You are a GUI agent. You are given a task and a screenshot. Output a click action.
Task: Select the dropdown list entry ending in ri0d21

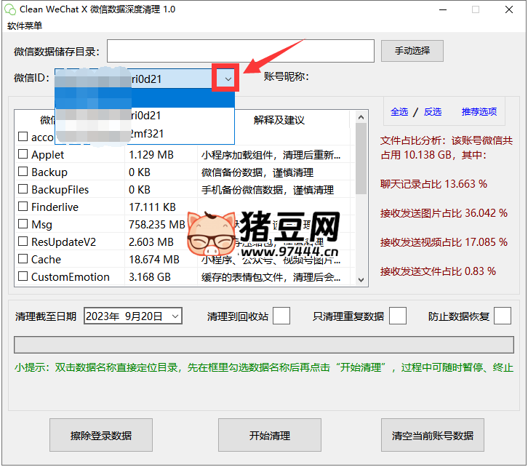tap(145, 116)
